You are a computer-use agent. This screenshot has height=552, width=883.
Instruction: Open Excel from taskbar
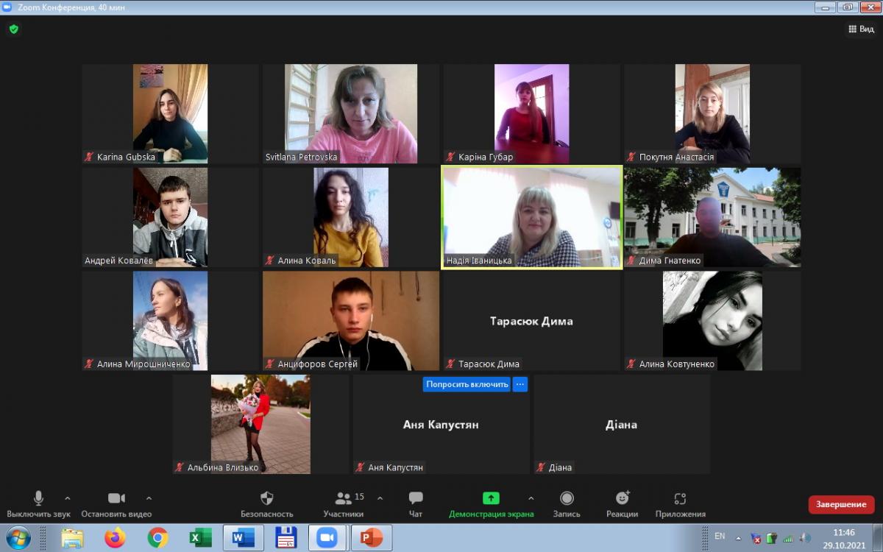[199, 538]
